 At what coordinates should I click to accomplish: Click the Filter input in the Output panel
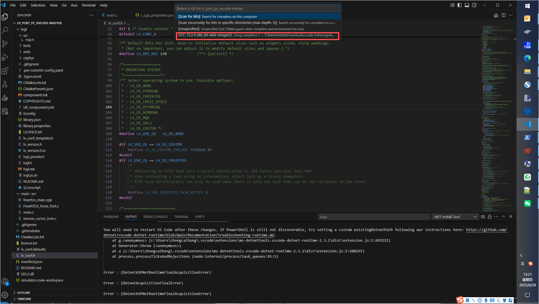coord(374,217)
